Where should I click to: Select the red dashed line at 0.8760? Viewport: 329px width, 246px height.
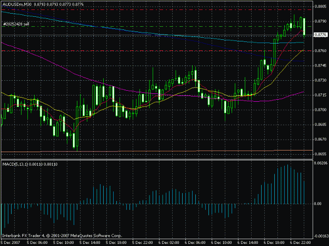pos(157,51)
